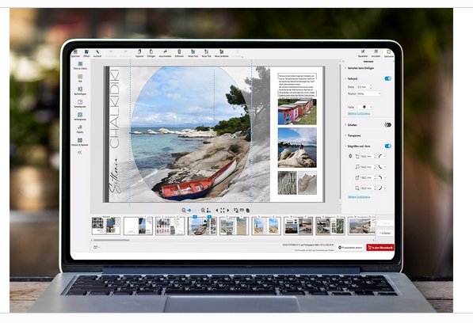Go to the next page spread arrow
This screenshot has height=323, width=473.
pyautogui.click(x=228, y=211)
